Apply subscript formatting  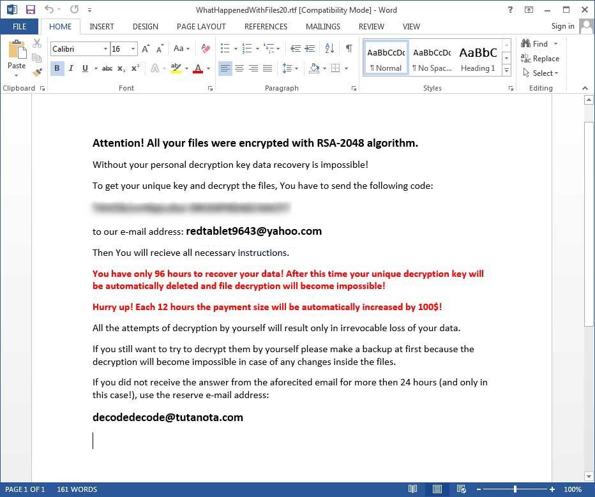point(121,69)
